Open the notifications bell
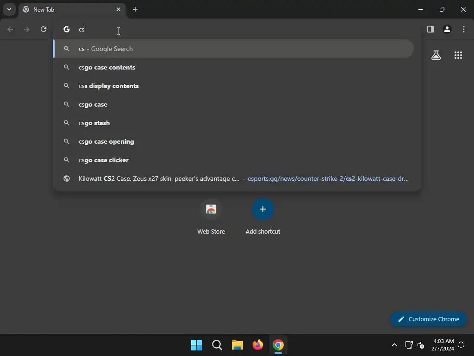This screenshot has width=474, height=356. (x=461, y=345)
